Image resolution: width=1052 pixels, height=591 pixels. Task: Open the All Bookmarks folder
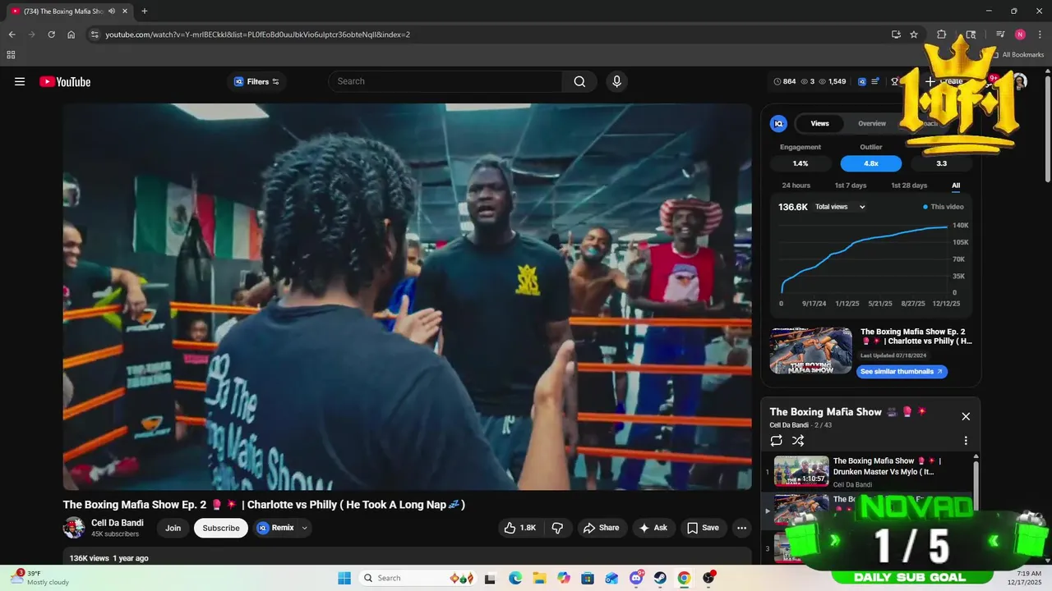(1018, 55)
